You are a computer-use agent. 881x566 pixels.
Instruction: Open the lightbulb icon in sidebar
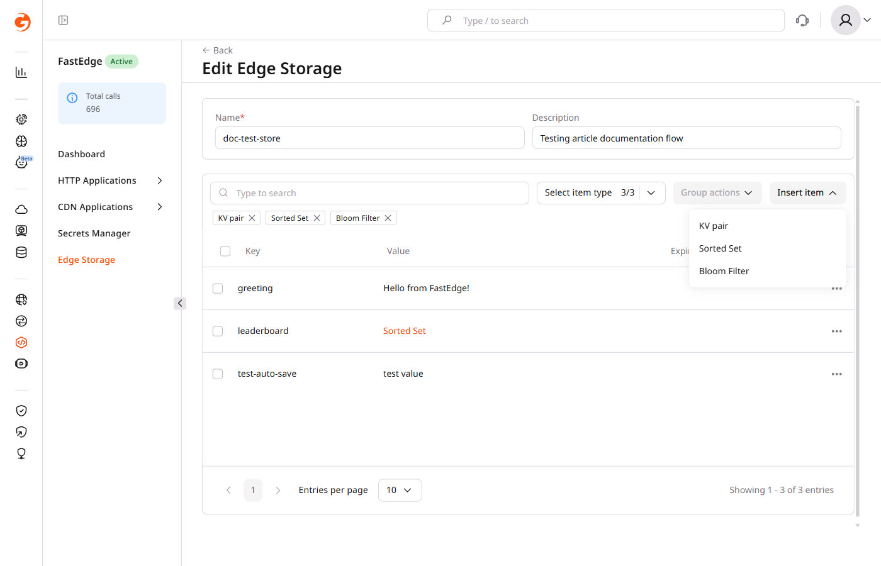21,453
